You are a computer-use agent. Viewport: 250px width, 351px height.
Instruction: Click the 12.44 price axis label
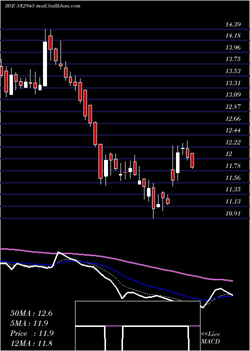click(x=233, y=130)
